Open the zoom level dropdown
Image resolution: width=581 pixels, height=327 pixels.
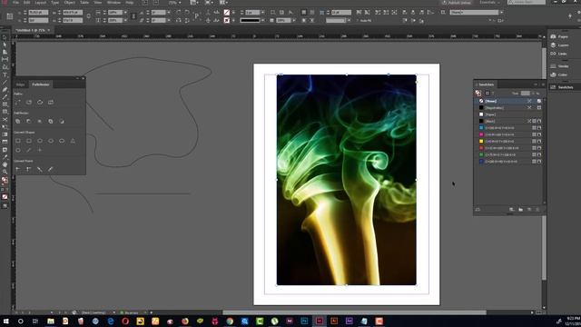(180, 3)
